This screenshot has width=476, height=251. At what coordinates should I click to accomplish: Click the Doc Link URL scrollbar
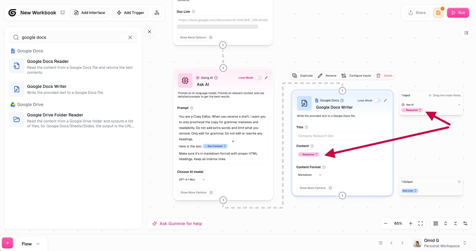point(217,27)
